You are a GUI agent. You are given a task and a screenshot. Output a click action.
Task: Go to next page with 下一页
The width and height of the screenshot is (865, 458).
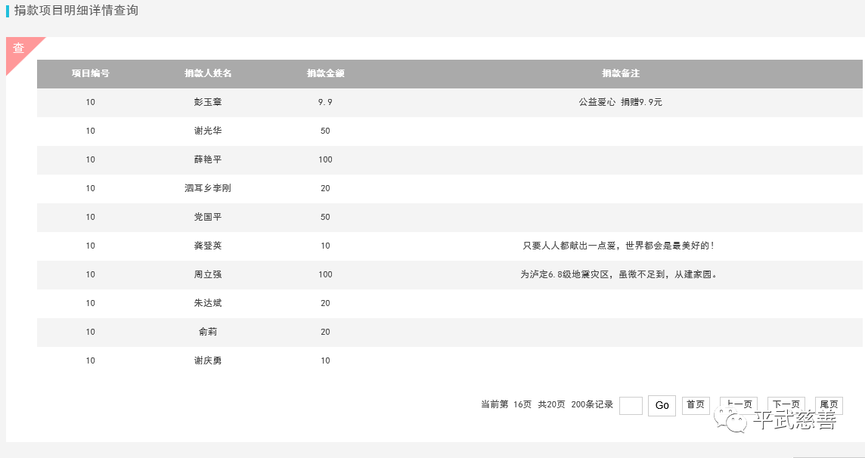pos(786,405)
